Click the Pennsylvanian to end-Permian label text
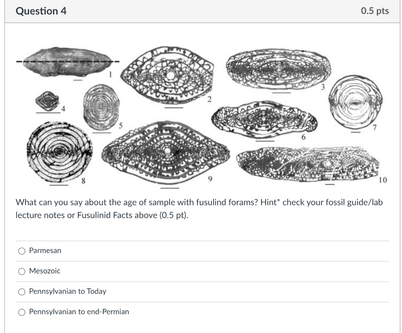Viewport: 402px width, 333px height. coord(79,312)
